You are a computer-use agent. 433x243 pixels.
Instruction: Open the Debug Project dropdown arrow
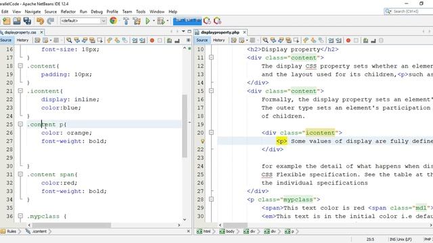(x=168, y=21)
